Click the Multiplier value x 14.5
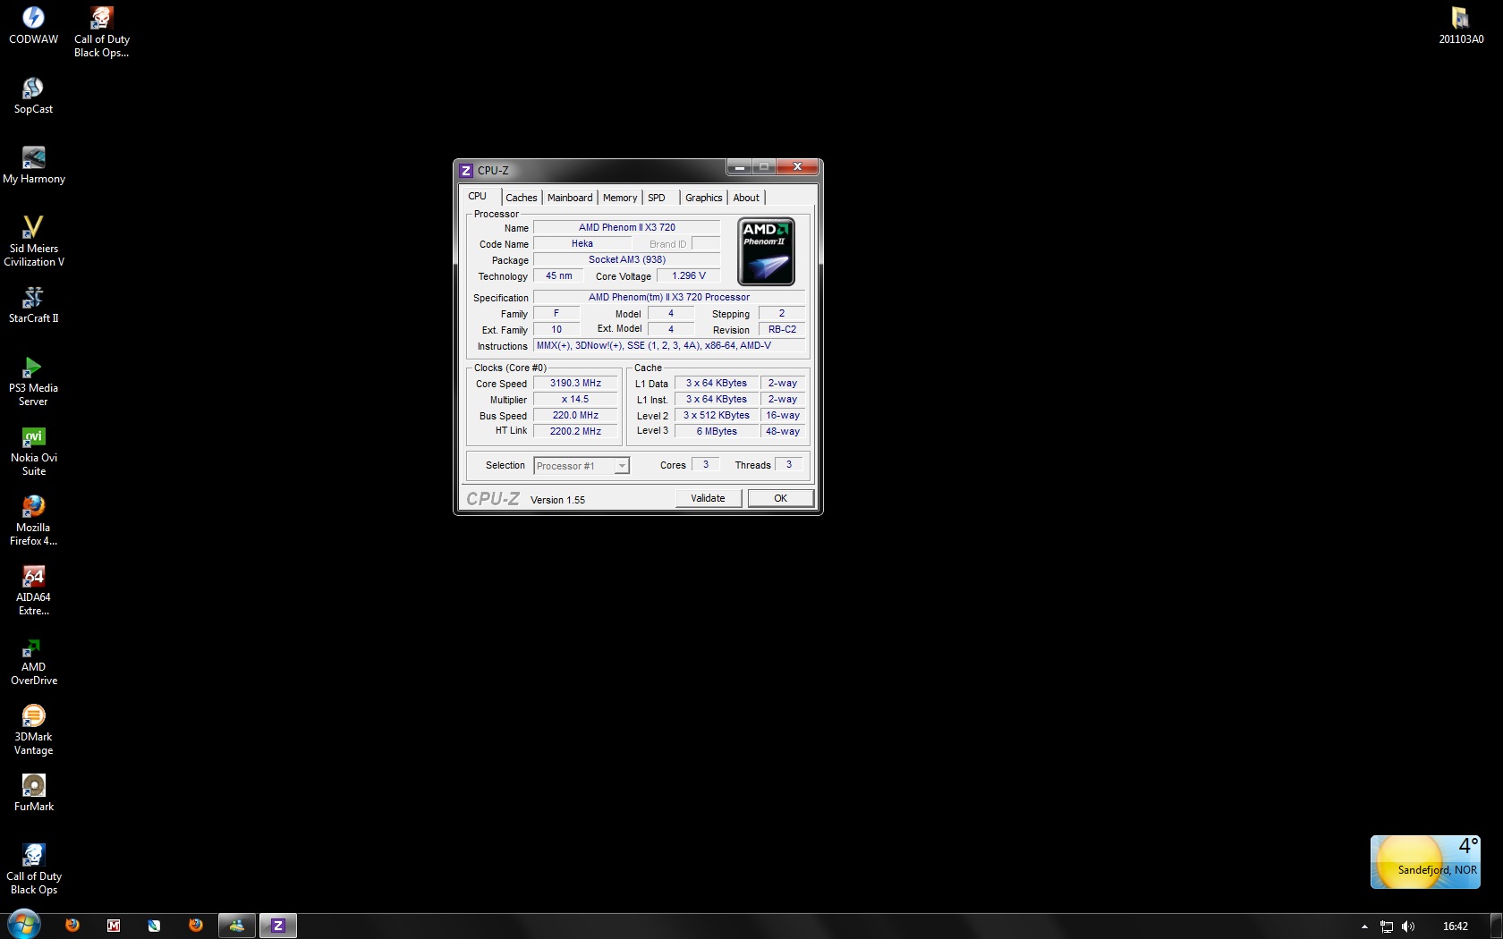Screen dimensions: 1503x939 pos(575,399)
